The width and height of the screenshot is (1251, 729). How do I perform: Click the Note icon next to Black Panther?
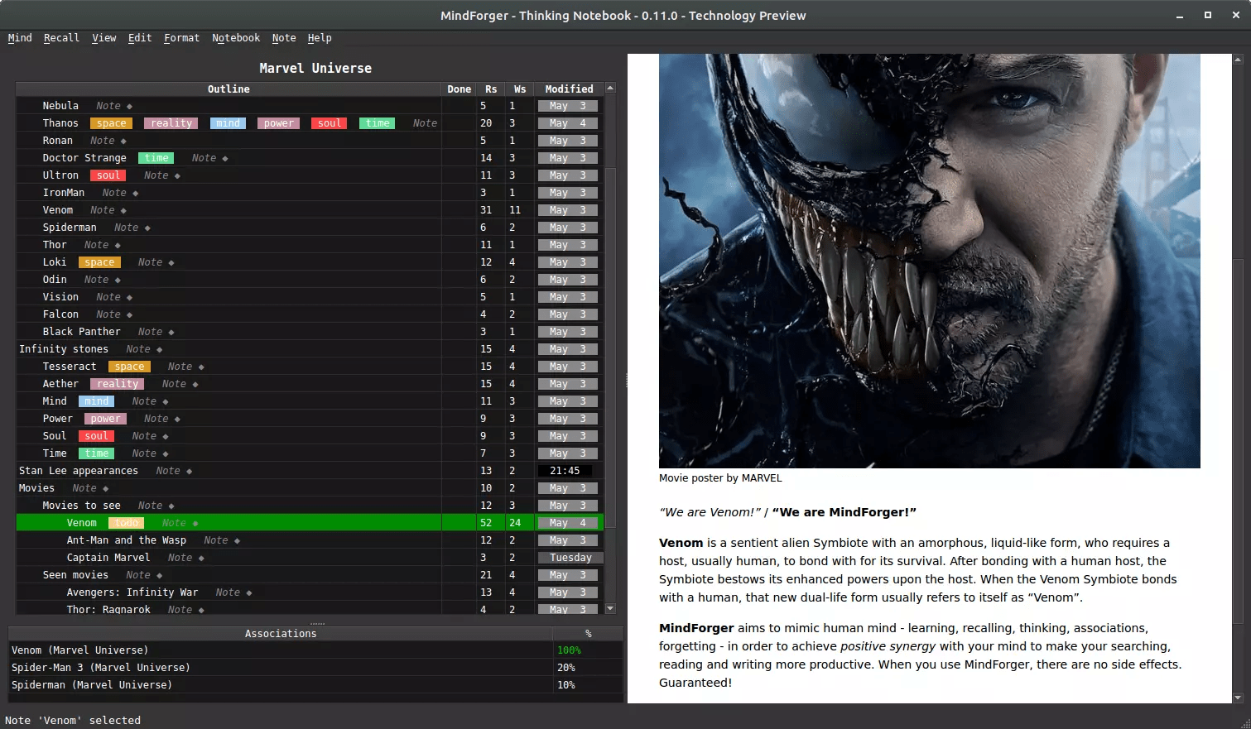point(149,331)
